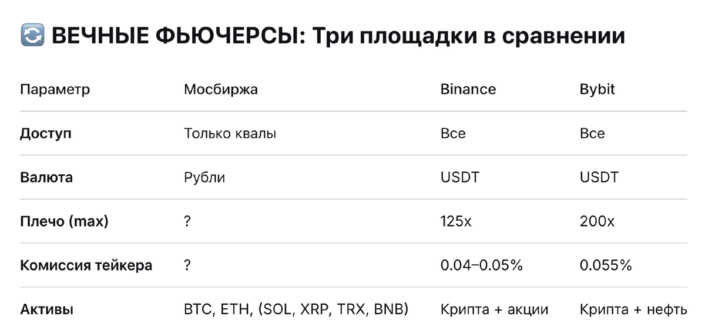Click the heading ВЕЧНЫЕ ФЬЮЧЕРСЫ title text
705x330 pixels.
[338, 36]
